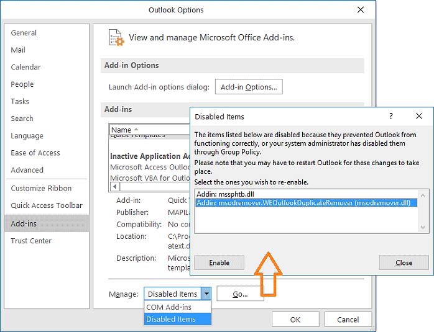The width and height of the screenshot is (434, 332).
Task: Select the Addin: mssphtb.dll entry
Action: click(307, 194)
